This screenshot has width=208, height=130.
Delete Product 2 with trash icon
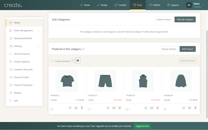pos(120,108)
